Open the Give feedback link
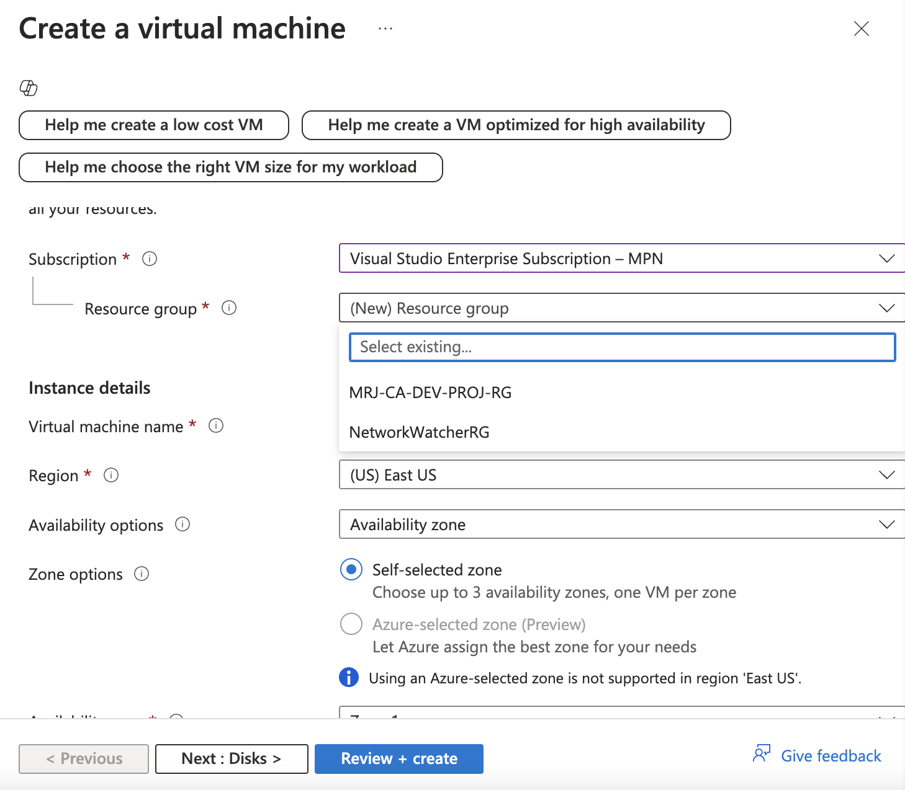The height and width of the screenshot is (790, 905). click(x=831, y=756)
